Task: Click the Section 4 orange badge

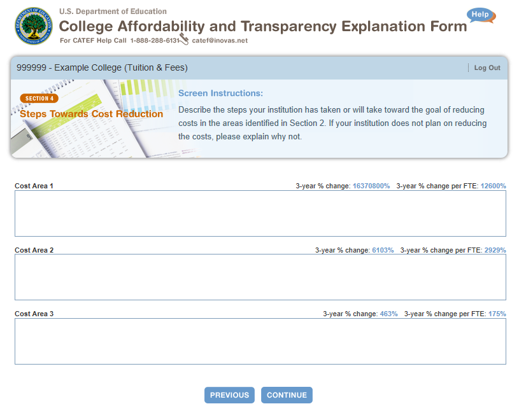Action: [x=39, y=99]
